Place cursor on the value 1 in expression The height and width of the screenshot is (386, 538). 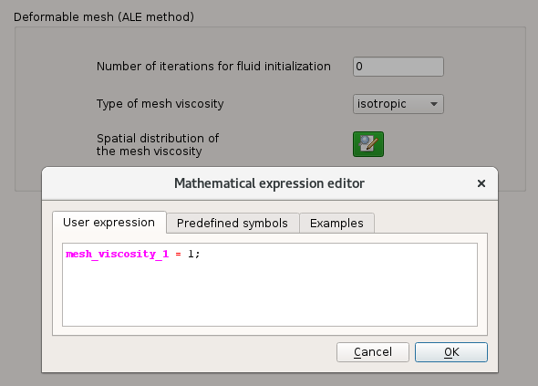pos(191,254)
